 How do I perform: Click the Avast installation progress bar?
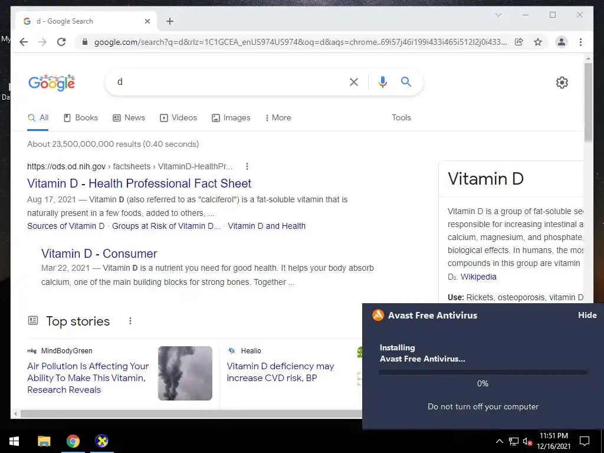coord(482,373)
